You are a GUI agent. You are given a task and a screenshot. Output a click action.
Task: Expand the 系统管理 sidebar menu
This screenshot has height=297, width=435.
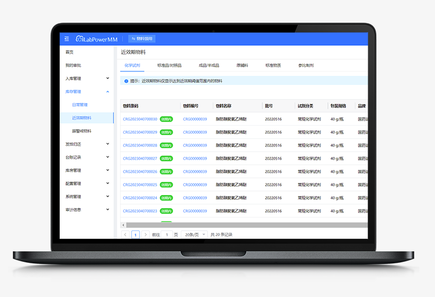[86, 196]
